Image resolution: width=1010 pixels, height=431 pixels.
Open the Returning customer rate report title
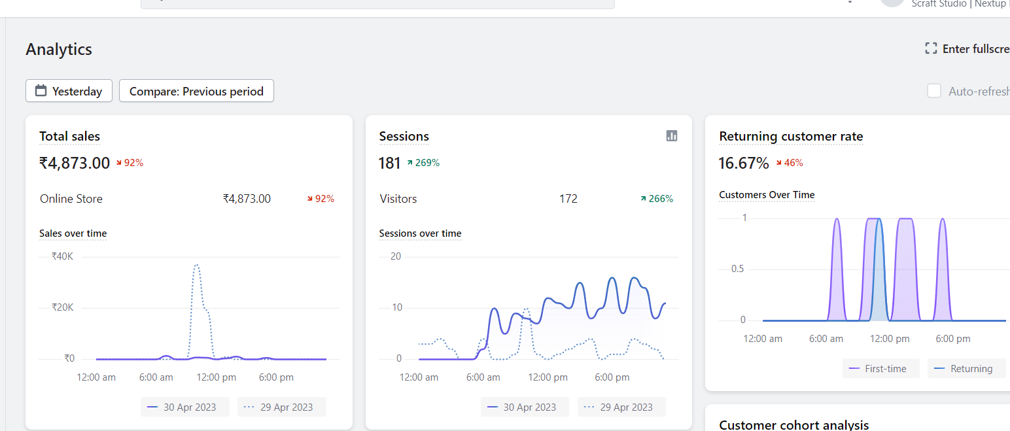click(x=791, y=136)
